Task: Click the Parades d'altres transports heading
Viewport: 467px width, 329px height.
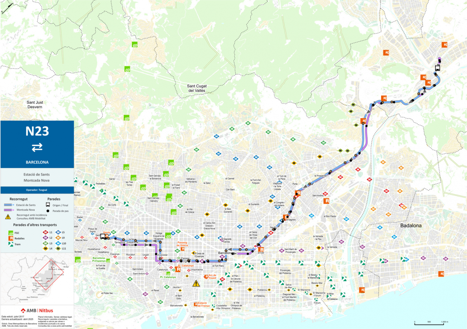Action: [35, 225]
